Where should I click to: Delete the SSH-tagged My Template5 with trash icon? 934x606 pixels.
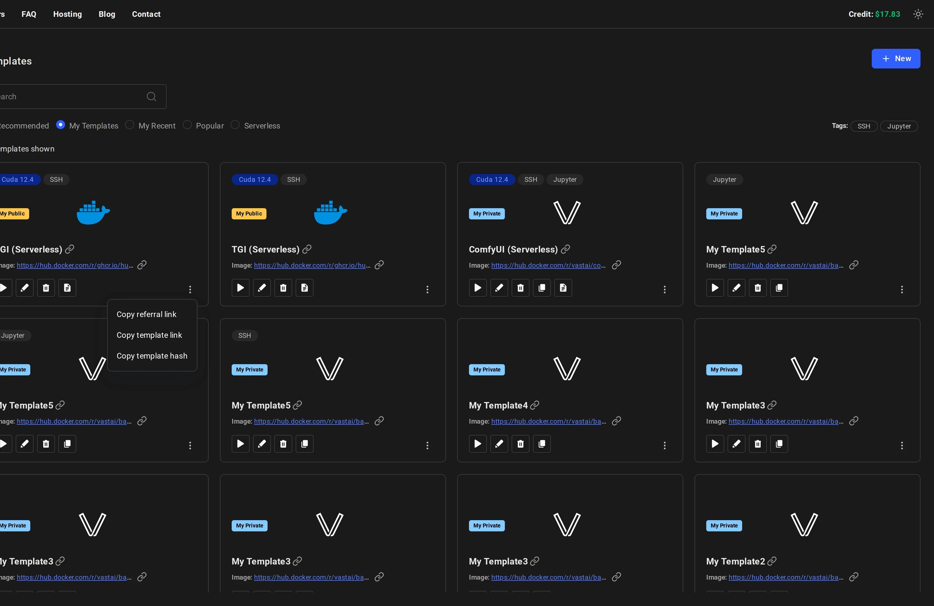(283, 444)
